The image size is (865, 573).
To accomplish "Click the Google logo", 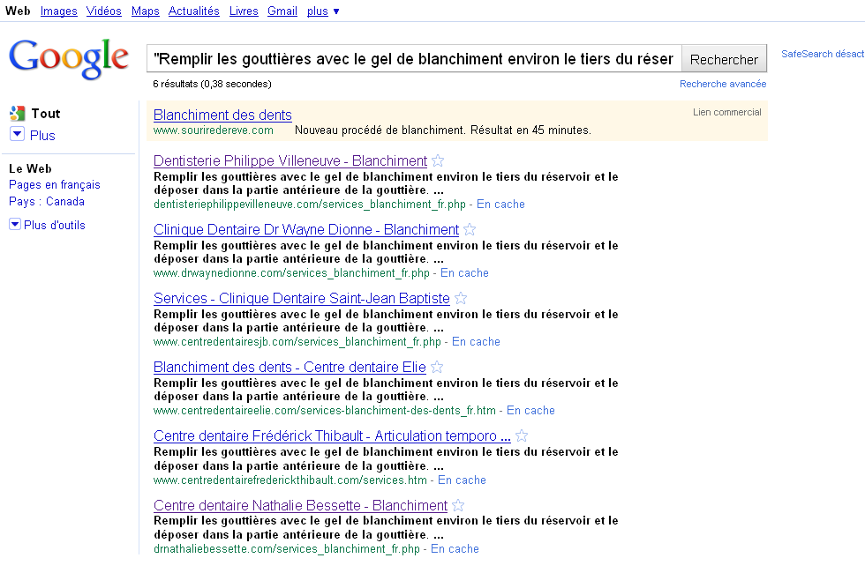I will pos(69,58).
